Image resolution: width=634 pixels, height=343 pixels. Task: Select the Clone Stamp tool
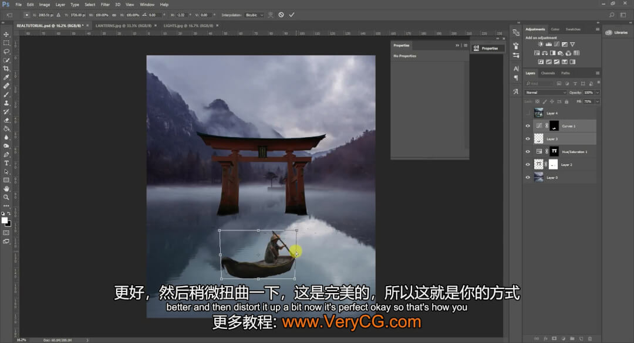(x=6, y=103)
